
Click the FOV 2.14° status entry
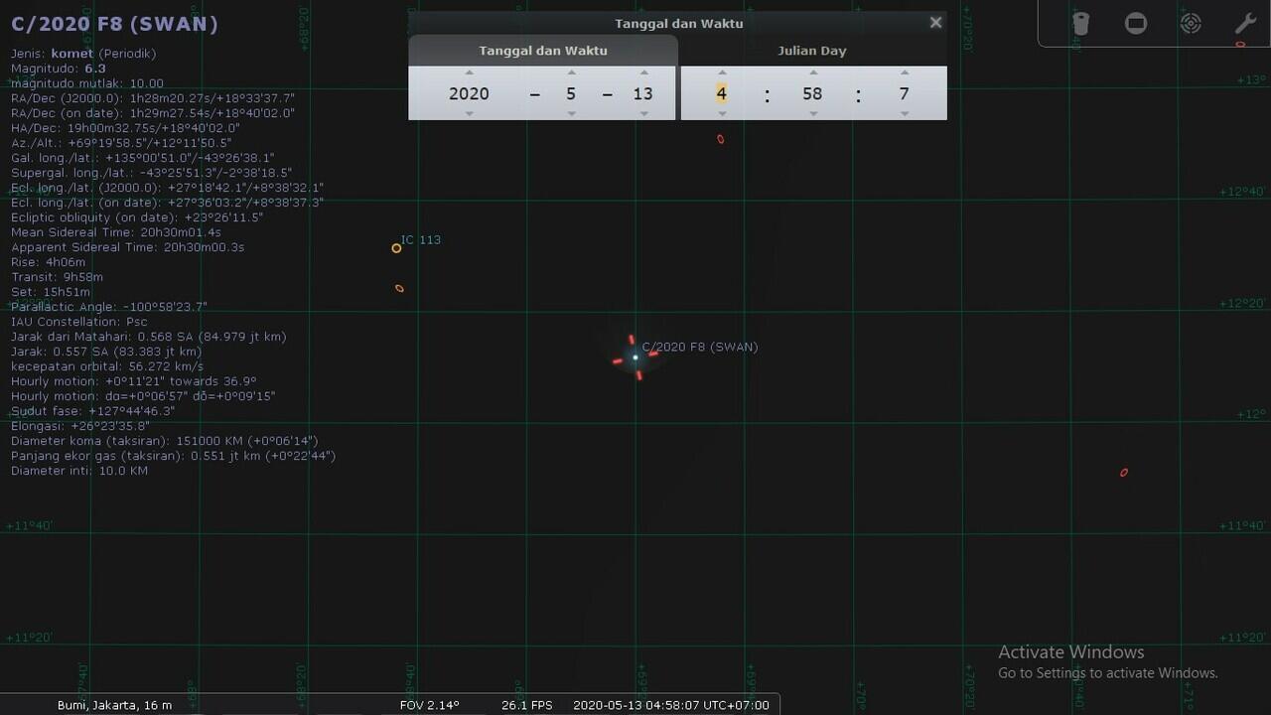pyautogui.click(x=430, y=705)
